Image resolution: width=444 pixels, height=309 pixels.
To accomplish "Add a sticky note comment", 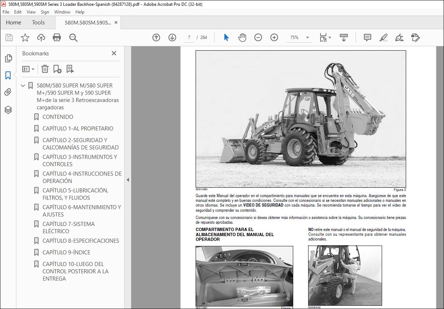I will (368, 38).
